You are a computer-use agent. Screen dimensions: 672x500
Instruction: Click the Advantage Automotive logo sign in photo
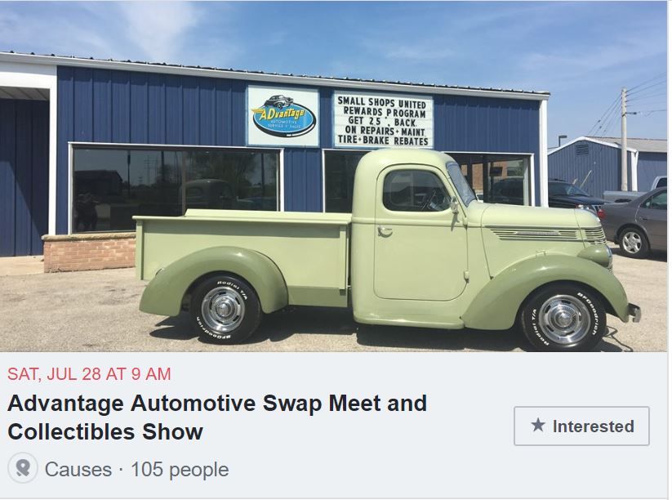point(283,116)
